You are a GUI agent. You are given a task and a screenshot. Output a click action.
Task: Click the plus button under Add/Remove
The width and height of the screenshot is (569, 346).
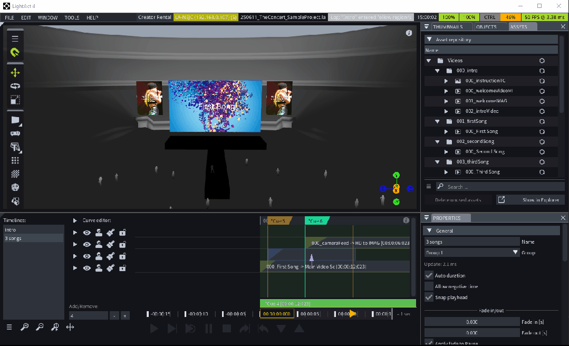click(124, 315)
